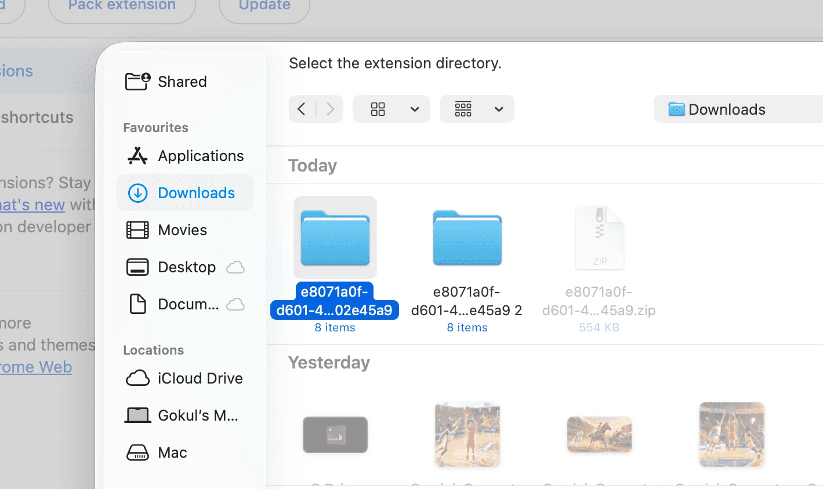Open Desktop in the sidebar

point(184,267)
